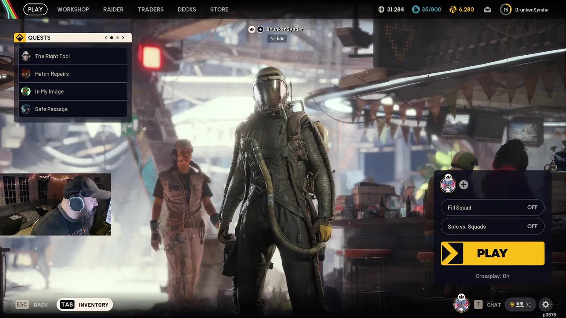This screenshot has width=566, height=318.
Task: Open the Decks tab
Action: (187, 9)
